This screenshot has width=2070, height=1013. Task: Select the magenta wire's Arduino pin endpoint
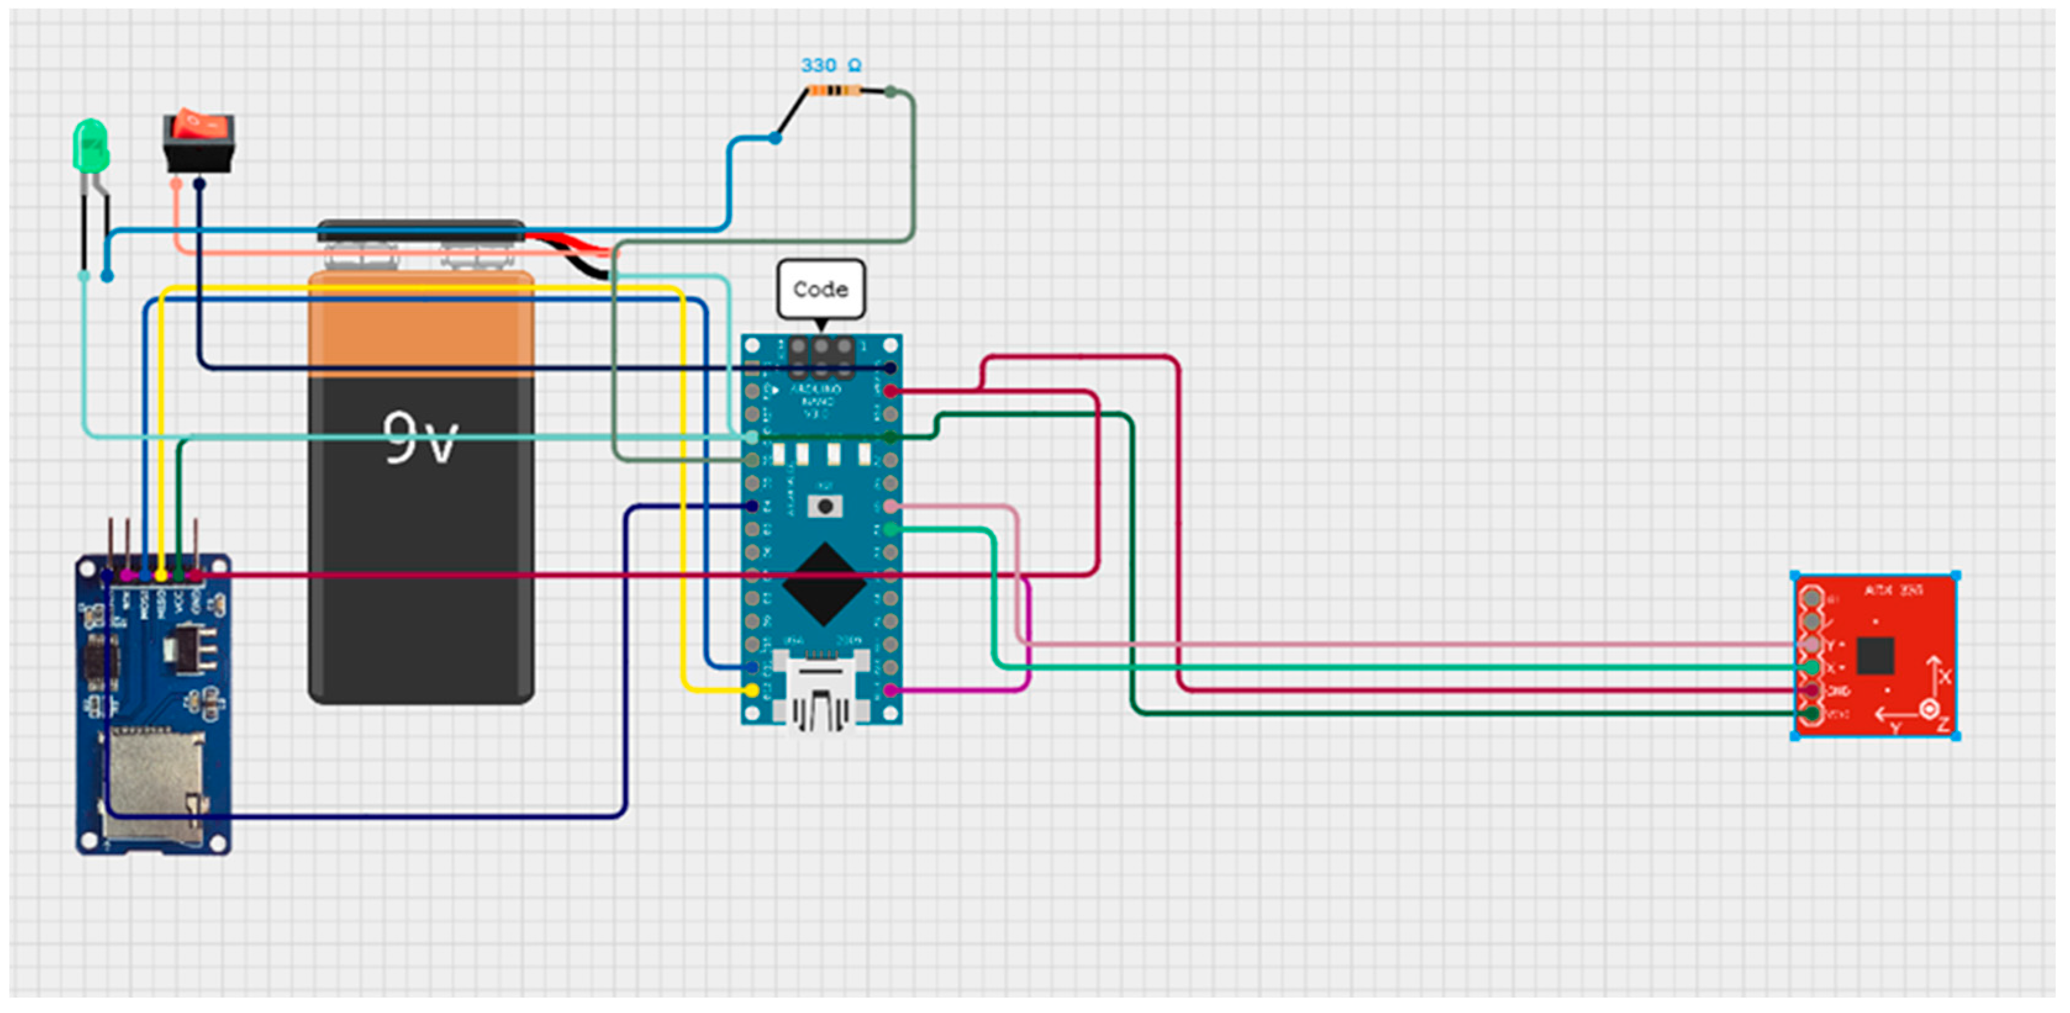click(x=890, y=691)
